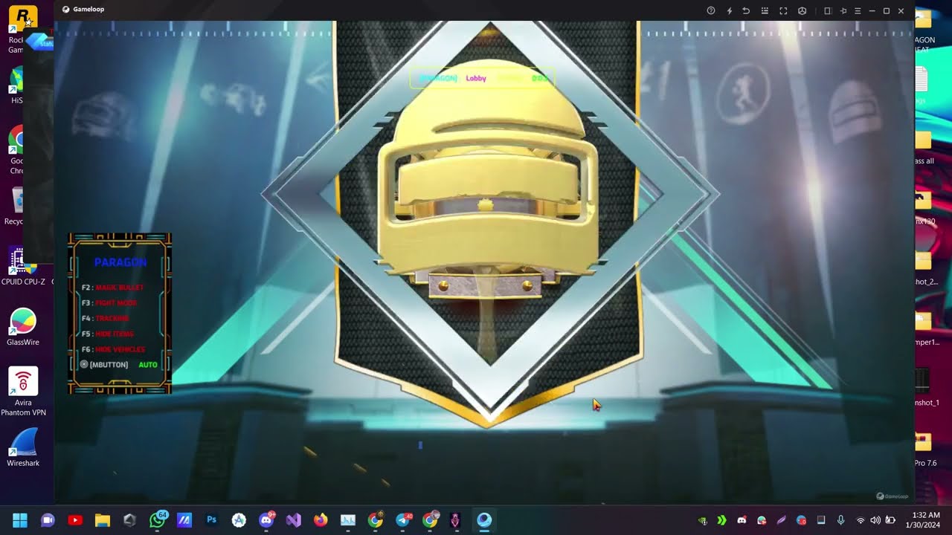Image resolution: width=952 pixels, height=535 pixels.
Task: Open the CPUID CPU-Z desktop shortcut
Action: tap(23, 267)
